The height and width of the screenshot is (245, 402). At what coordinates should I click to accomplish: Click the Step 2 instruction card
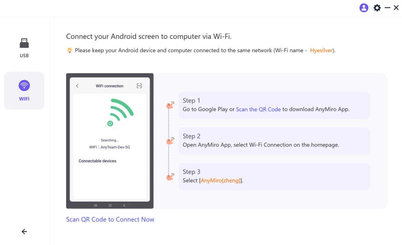274,141
